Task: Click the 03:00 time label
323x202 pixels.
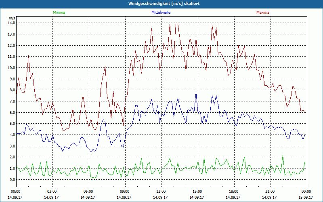Action: click(53, 191)
